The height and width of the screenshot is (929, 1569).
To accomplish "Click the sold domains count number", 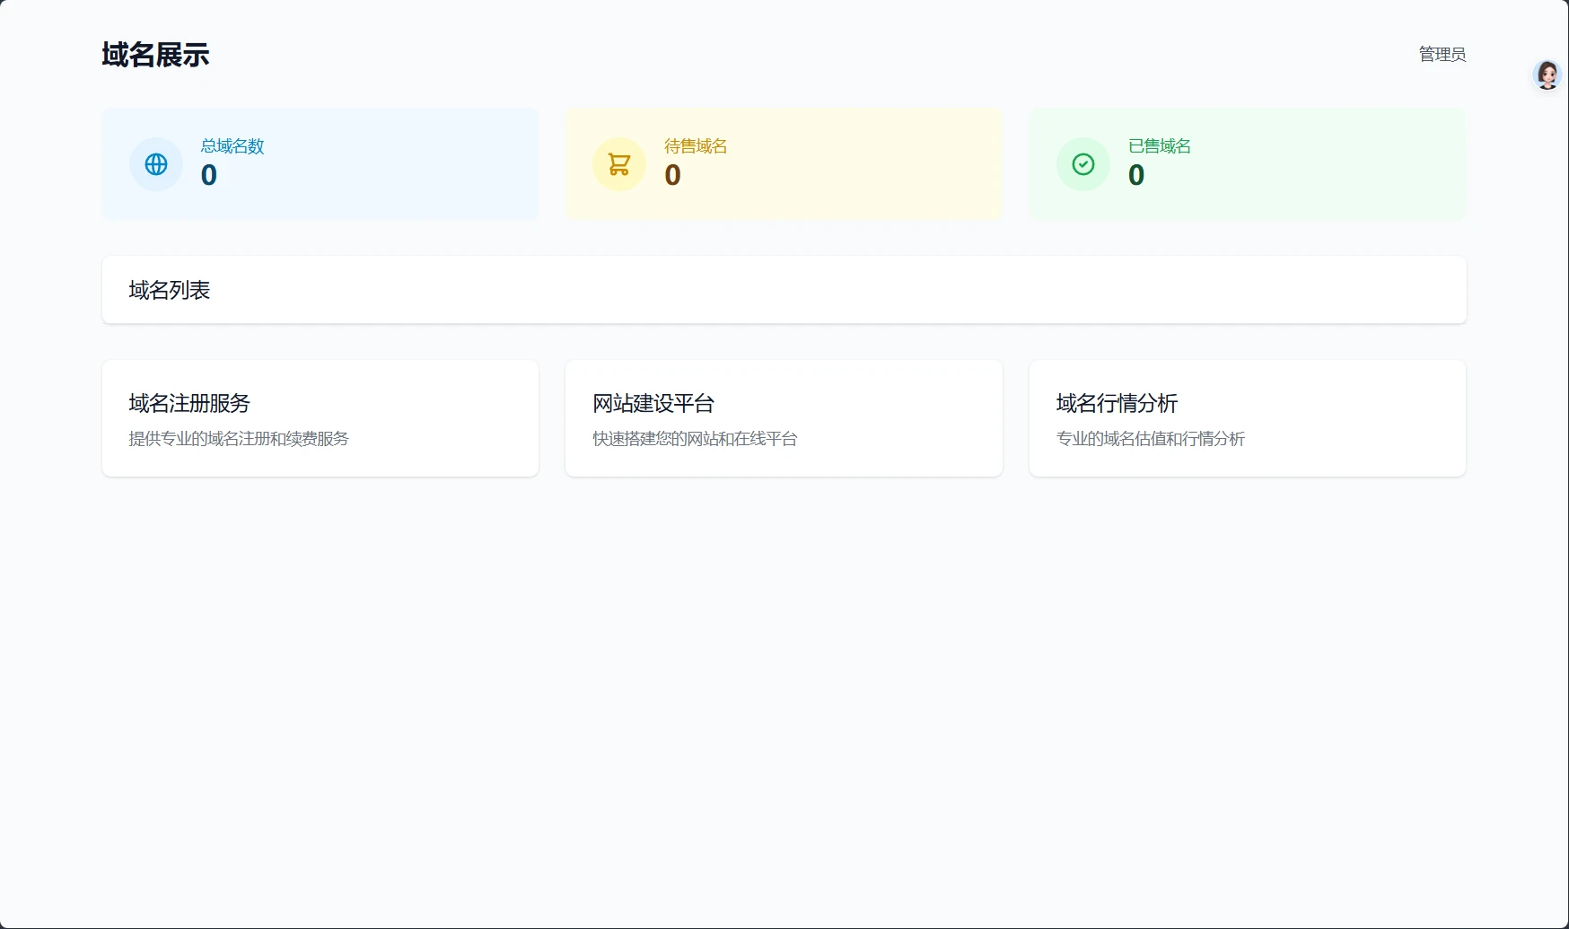I will pos(1136,175).
